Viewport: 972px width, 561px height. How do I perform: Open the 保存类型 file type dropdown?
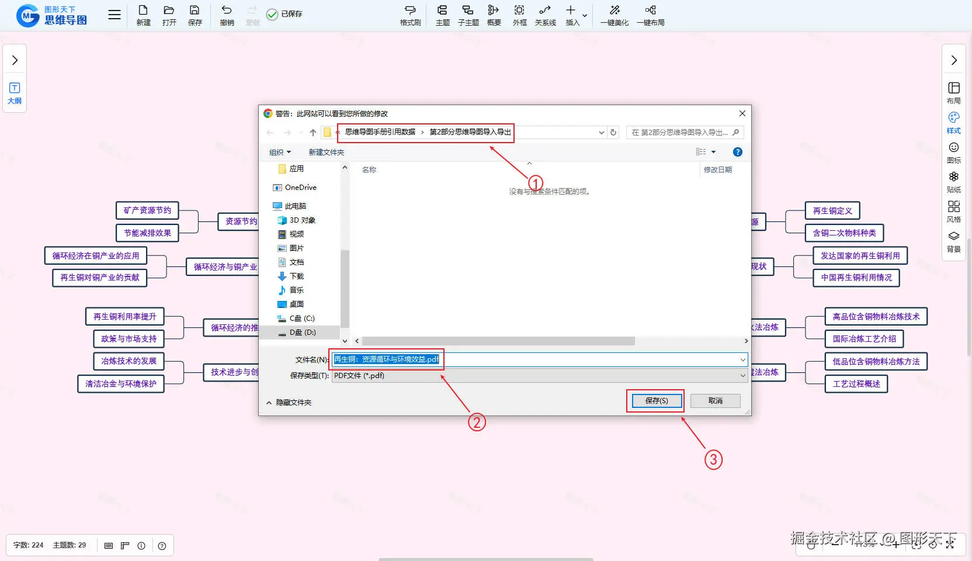click(x=540, y=376)
